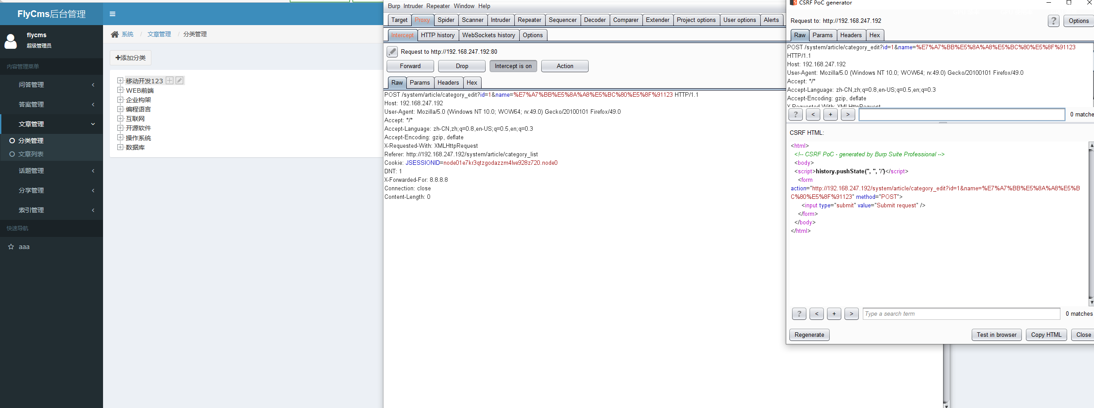Open the Burp menu in the menu bar
This screenshot has width=1094, height=408.
coord(394,6)
